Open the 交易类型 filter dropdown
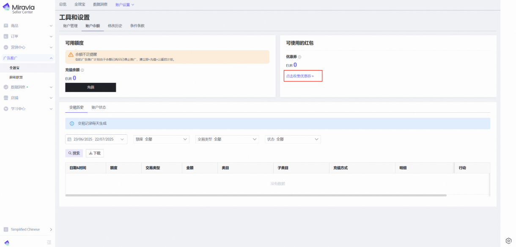 [227, 139]
